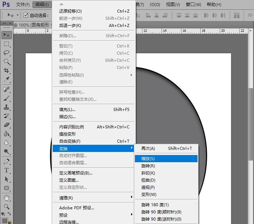
Task: Expand the Move tool preset picker arrow
Action: [x=17, y=15]
